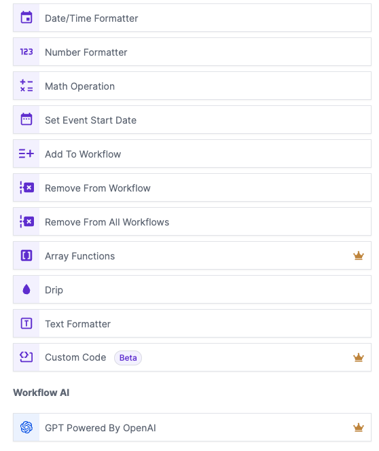This screenshot has height=451, width=379.
Task: Click the crown icon on Custom Code
Action: 359,357
